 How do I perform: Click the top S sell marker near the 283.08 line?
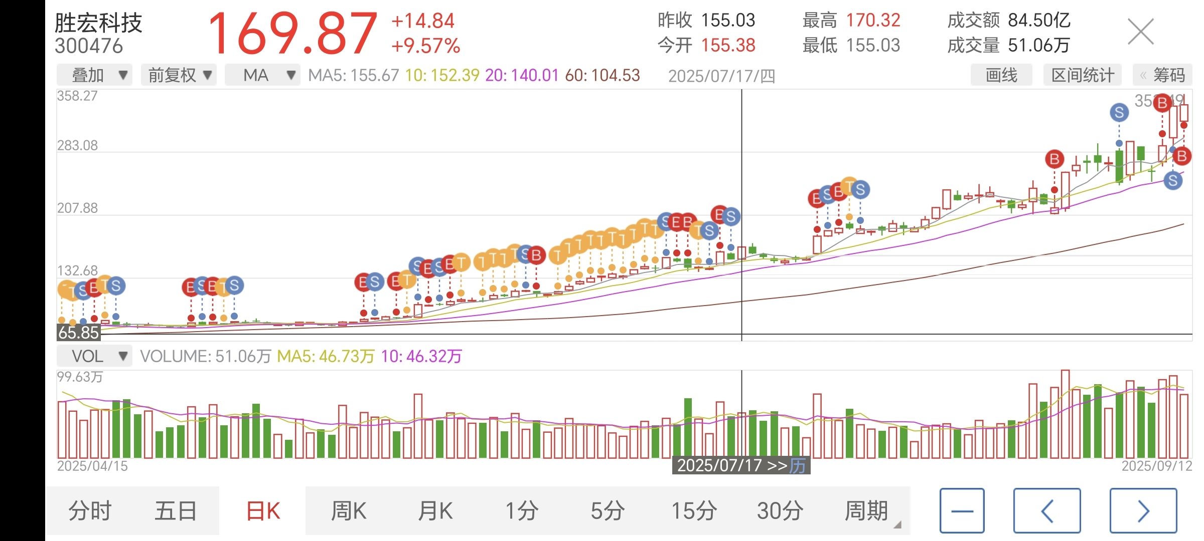point(1119,113)
